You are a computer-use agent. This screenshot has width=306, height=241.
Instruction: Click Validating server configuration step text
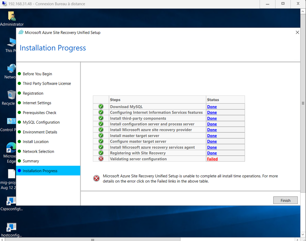click(x=138, y=159)
